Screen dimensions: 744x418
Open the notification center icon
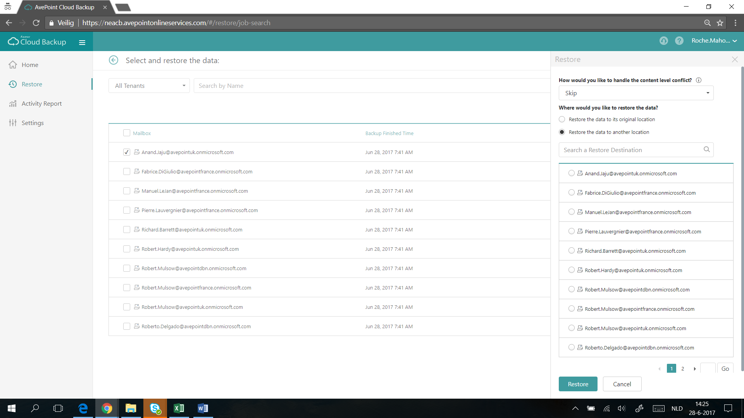pos(728,408)
